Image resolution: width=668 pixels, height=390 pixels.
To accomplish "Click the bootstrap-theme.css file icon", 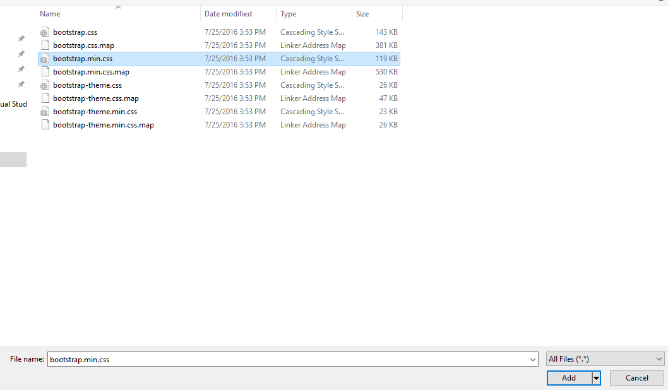I will 44,85.
